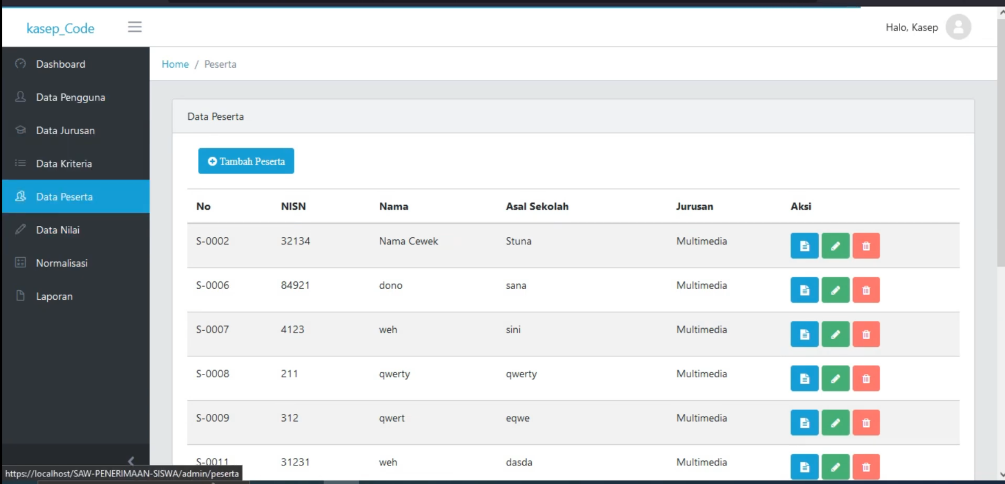The width and height of the screenshot is (1005, 484).
Task: Delete peserta S-0009 trash icon
Action: click(866, 423)
